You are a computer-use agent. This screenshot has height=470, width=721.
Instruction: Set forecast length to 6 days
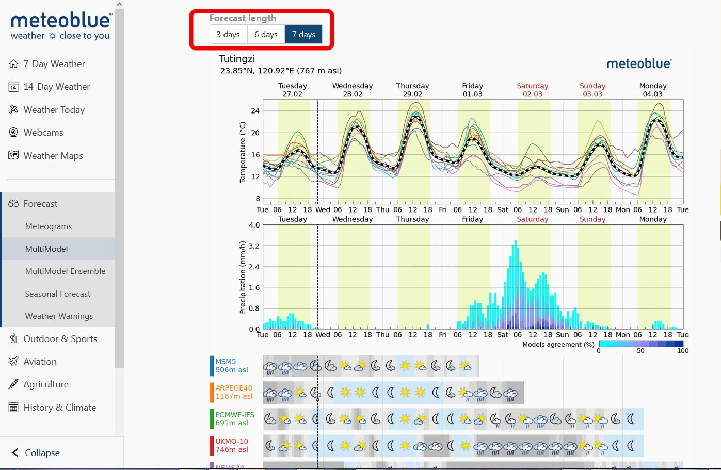(x=266, y=34)
